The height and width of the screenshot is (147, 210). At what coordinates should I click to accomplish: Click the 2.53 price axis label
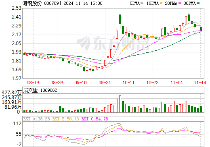(x=17, y=8)
